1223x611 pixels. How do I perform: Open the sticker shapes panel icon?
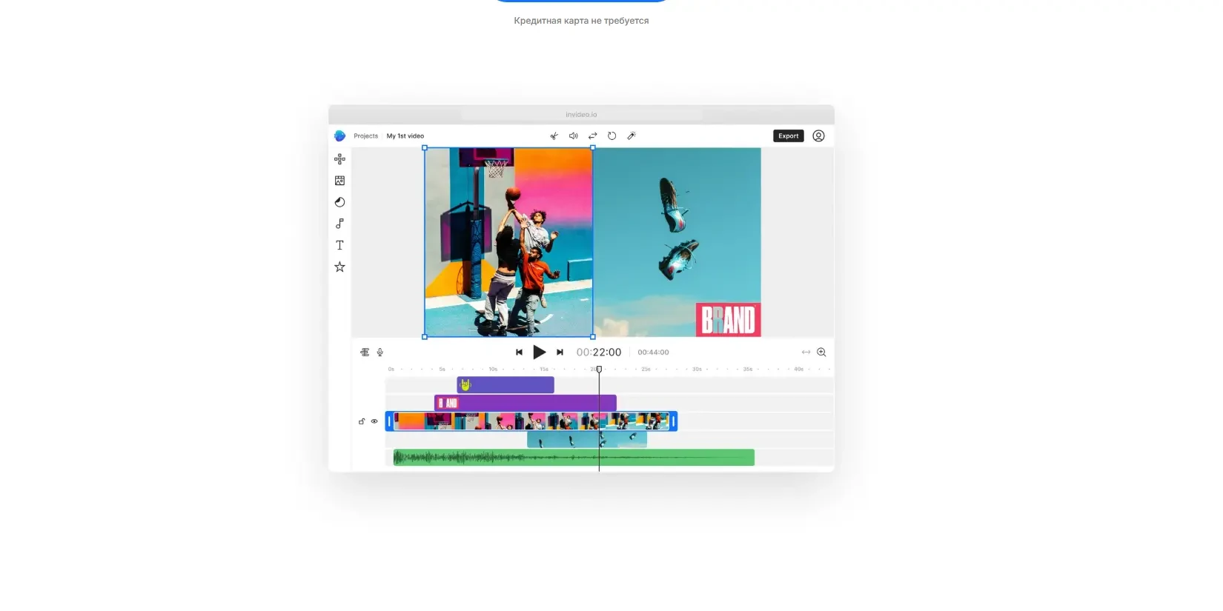point(339,202)
